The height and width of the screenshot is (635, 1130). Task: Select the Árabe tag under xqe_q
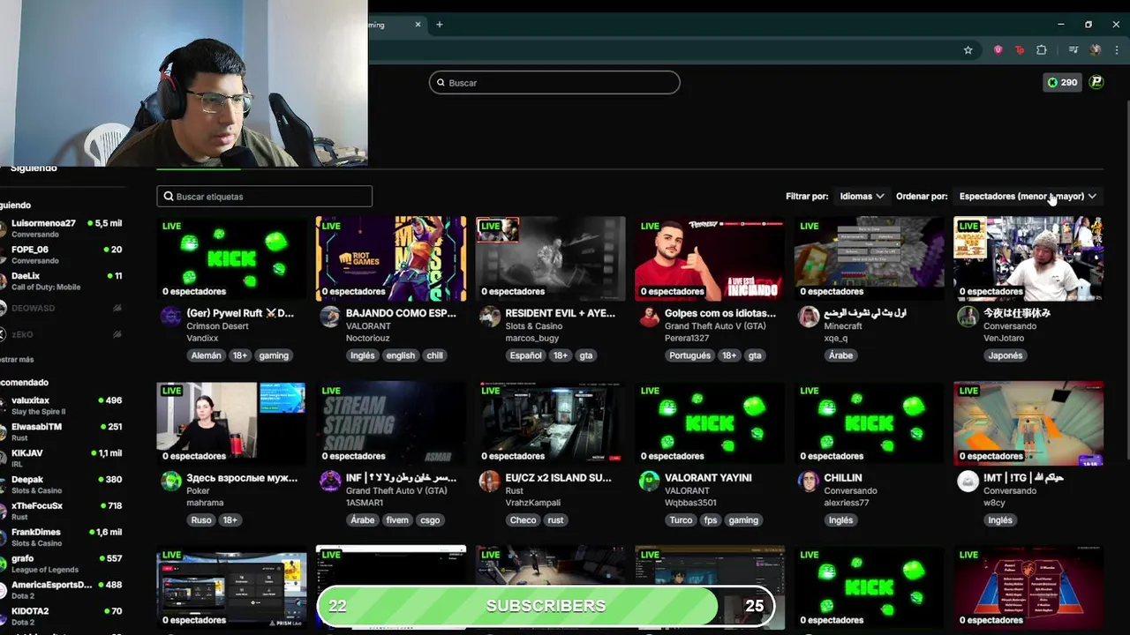tap(840, 355)
